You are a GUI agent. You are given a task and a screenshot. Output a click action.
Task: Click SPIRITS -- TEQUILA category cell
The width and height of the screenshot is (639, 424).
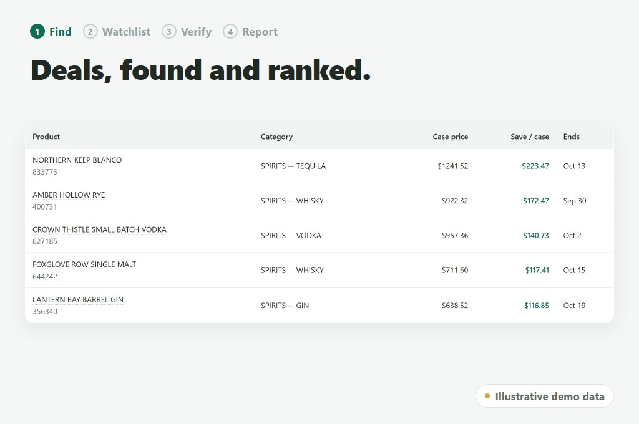[x=293, y=166]
